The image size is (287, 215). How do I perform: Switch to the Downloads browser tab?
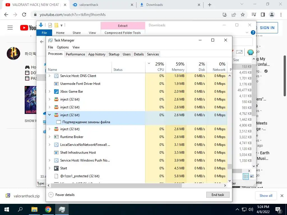[x=170, y=5]
